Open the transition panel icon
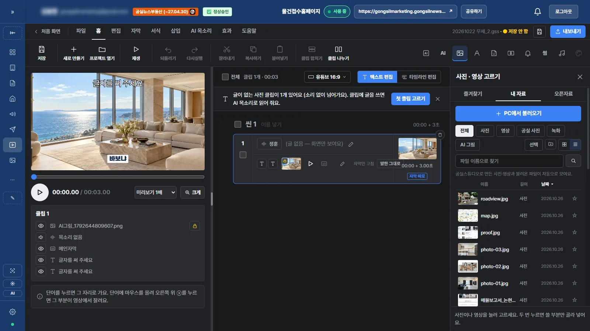590x331 pixels. [511, 53]
